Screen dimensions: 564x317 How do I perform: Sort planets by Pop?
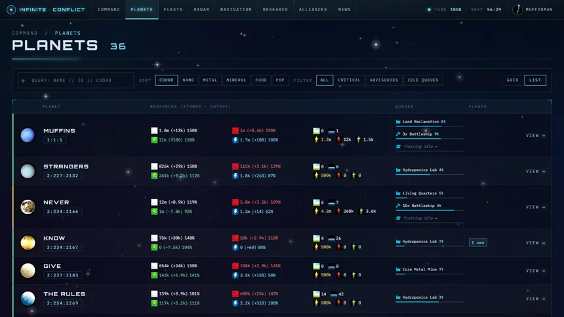280,80
